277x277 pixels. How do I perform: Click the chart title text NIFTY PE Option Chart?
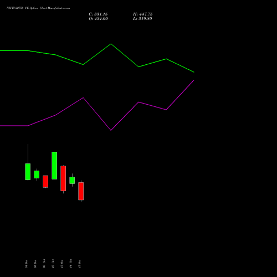pos(38,8)
